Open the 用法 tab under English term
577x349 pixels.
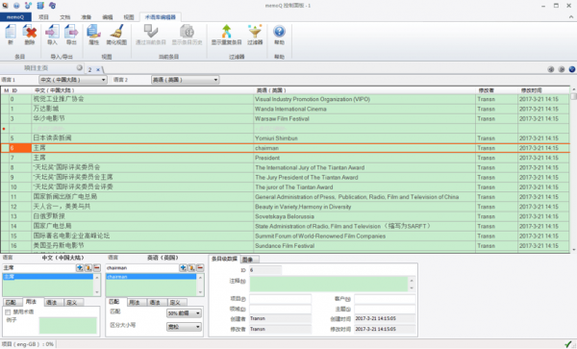click(135, 302)
